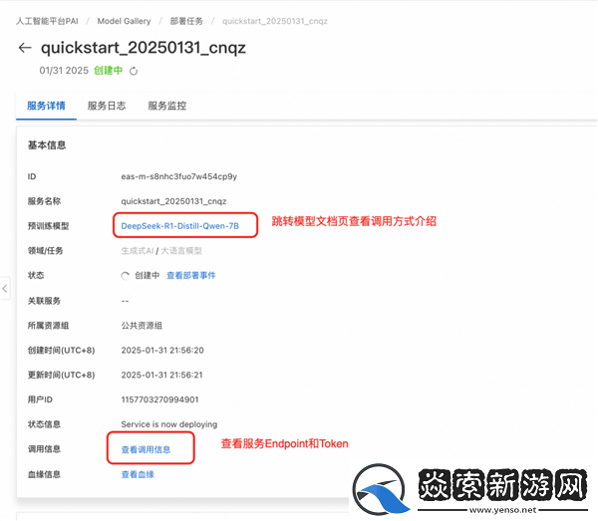Go back using the left arrow icon

25,48
